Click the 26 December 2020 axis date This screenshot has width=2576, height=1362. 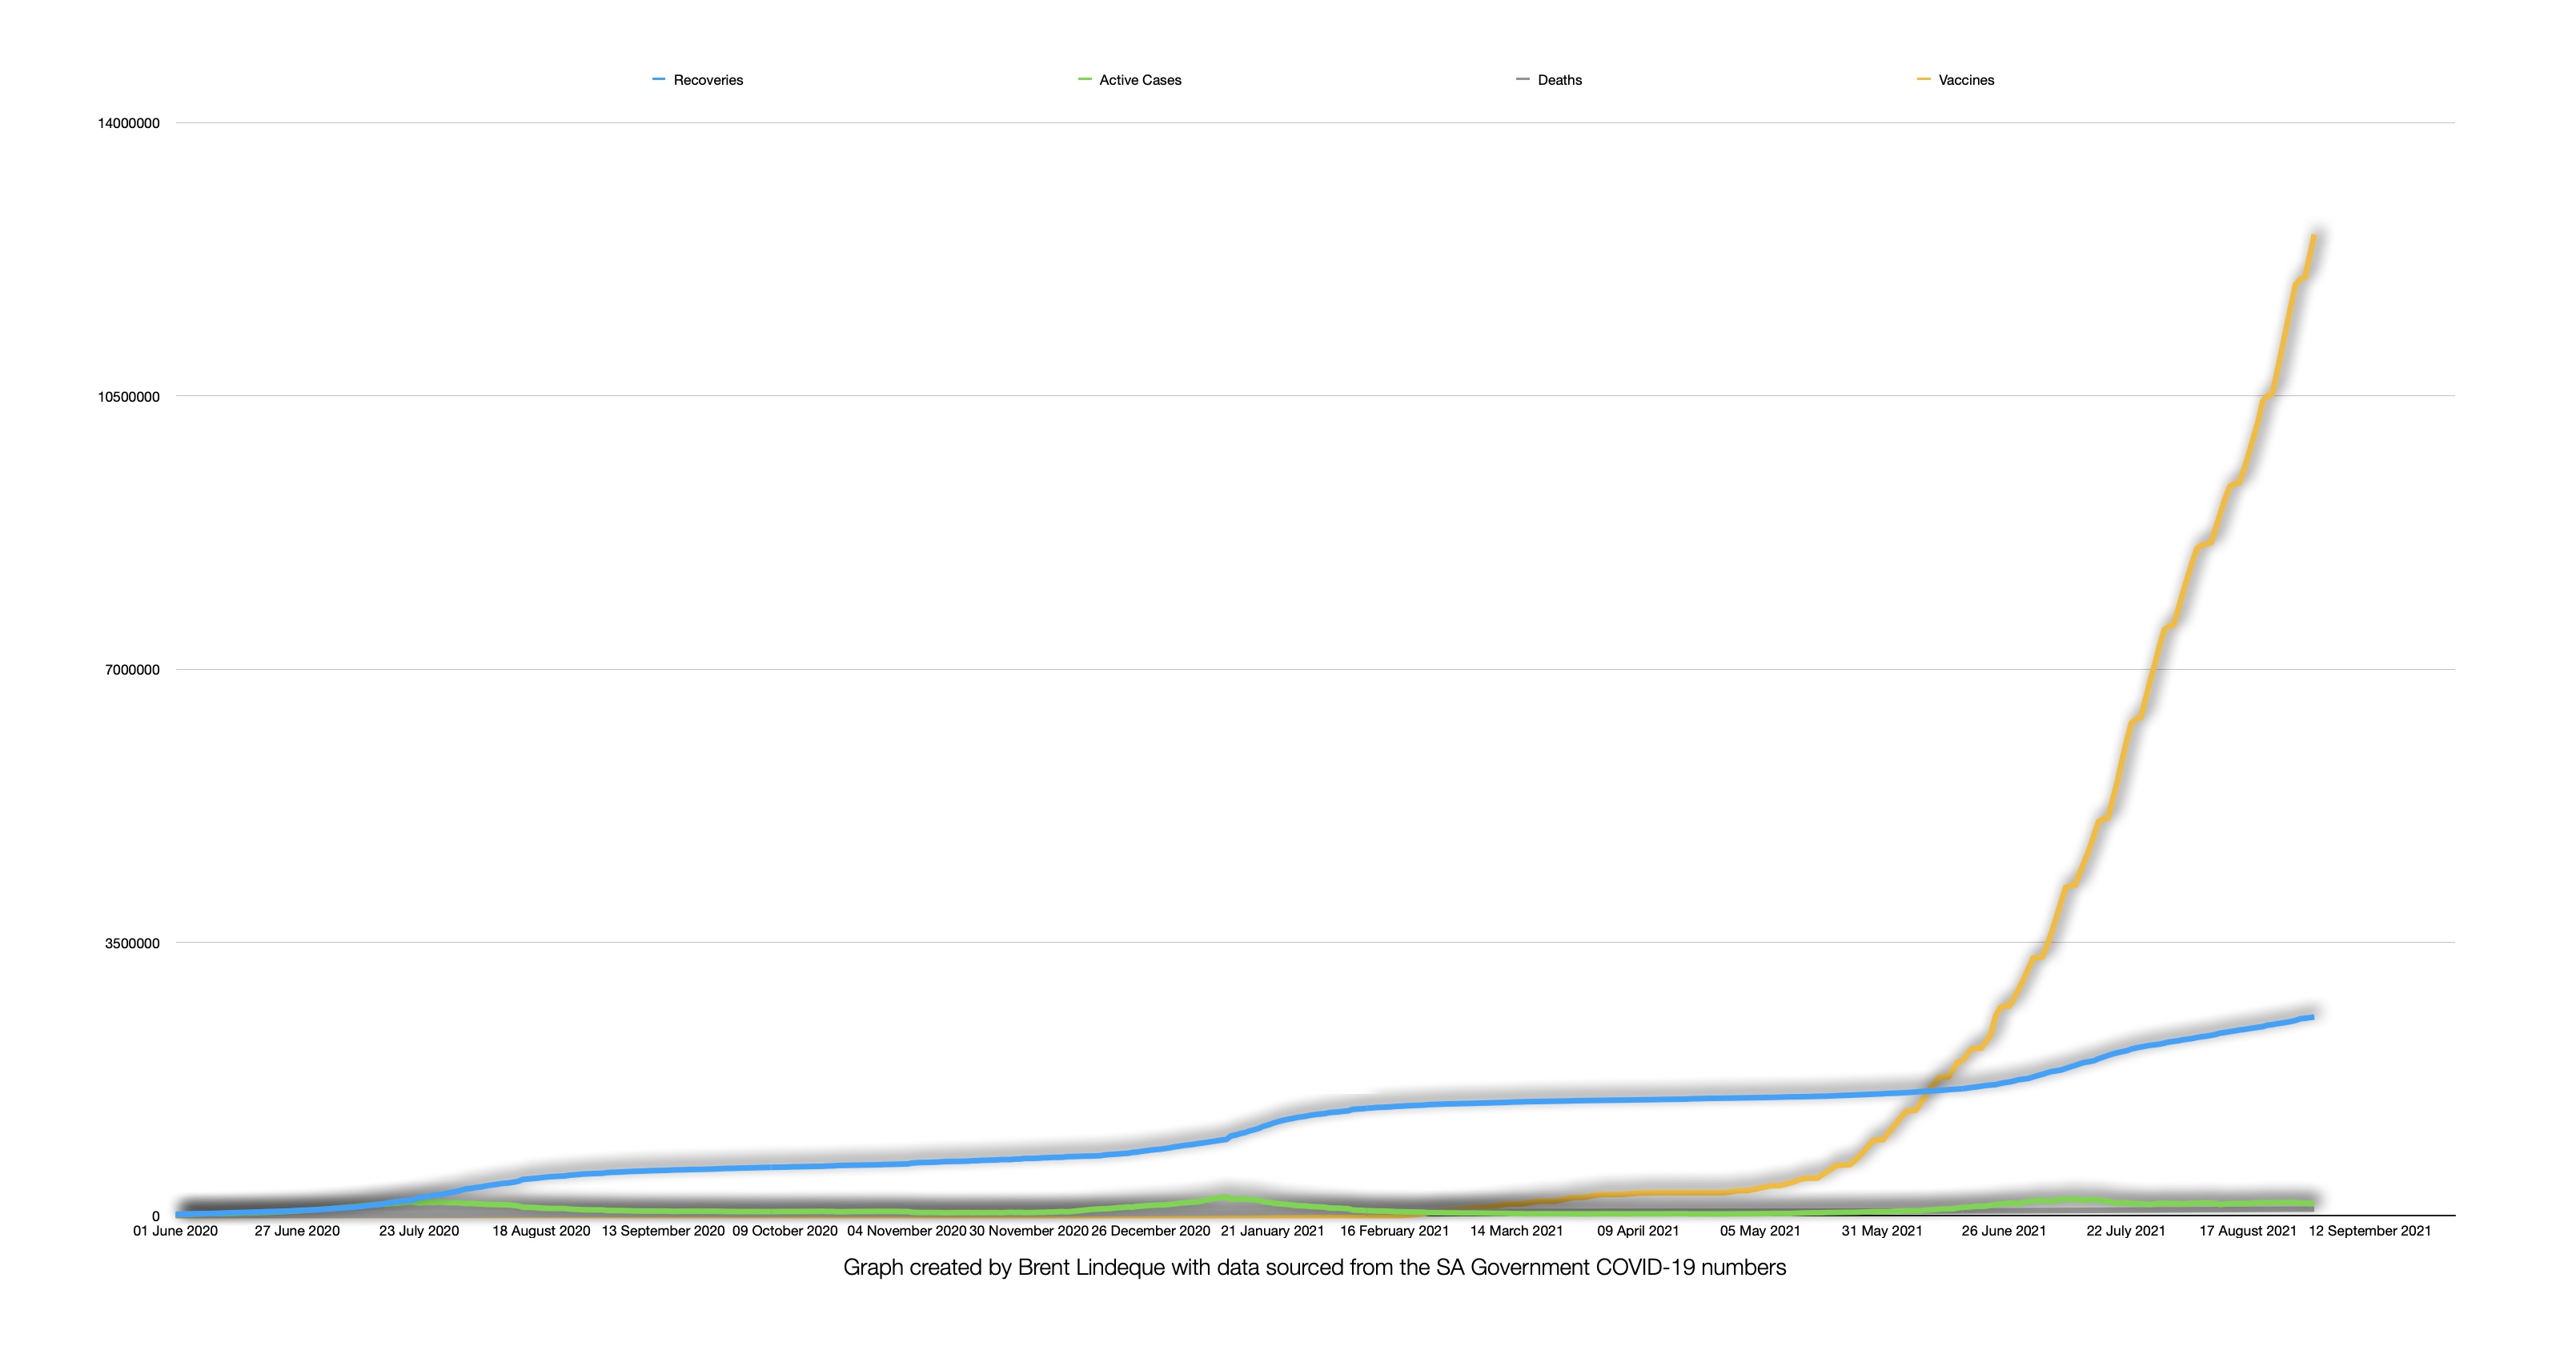coord(1150,1231)
